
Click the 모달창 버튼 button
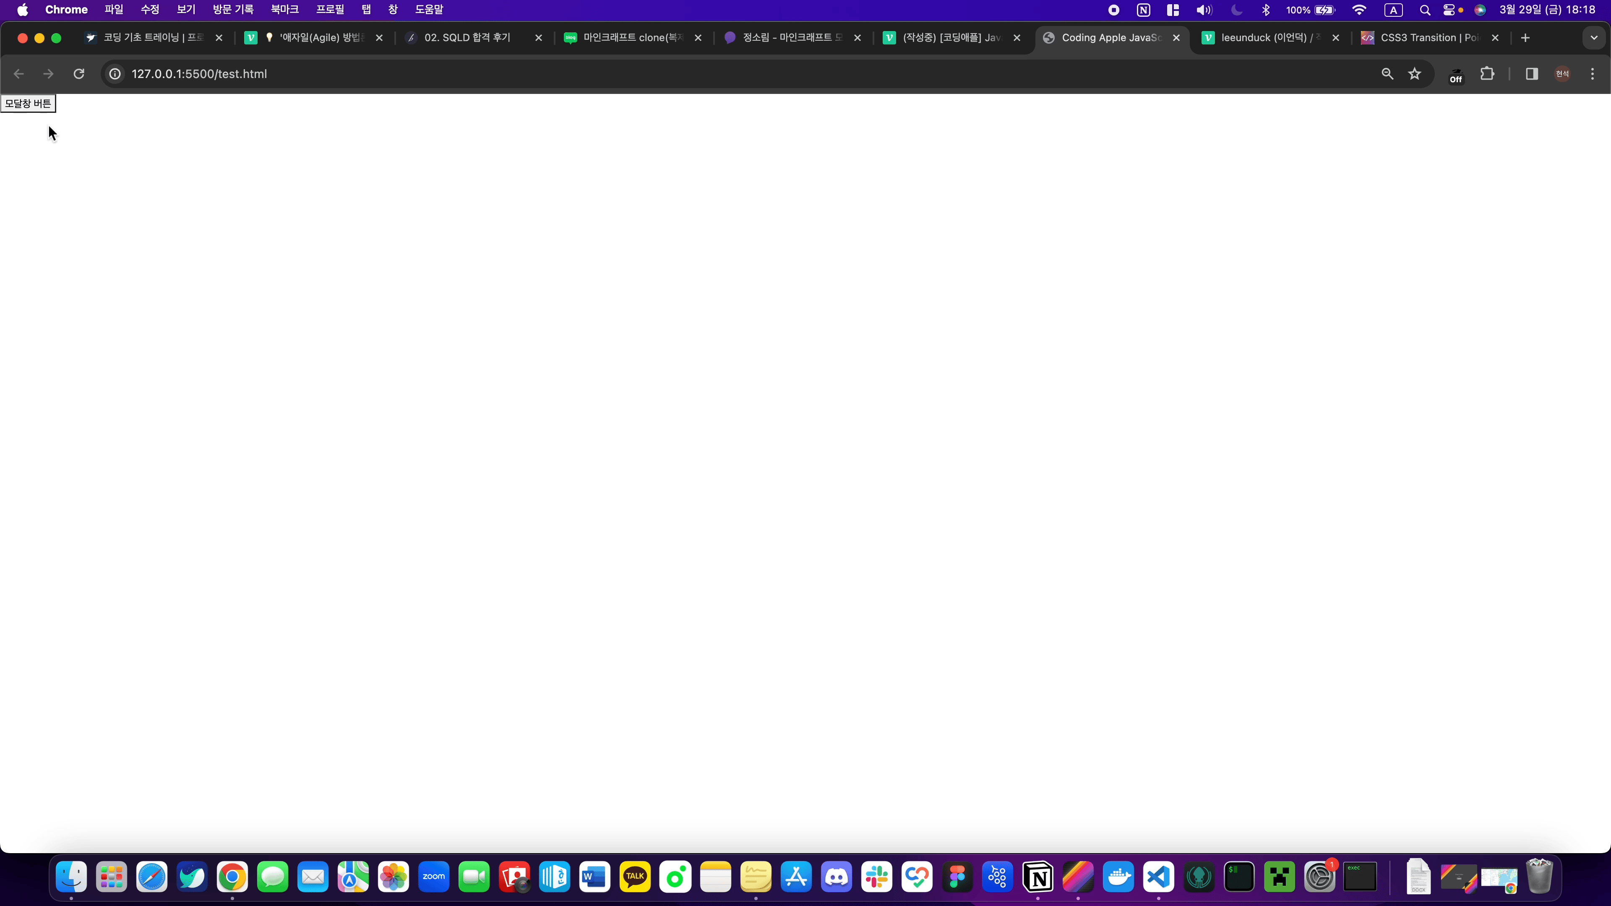click(x=28, y=103)
